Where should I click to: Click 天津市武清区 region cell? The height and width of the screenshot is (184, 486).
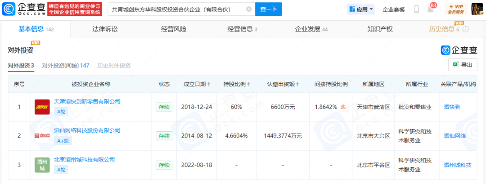pos(373,107)
